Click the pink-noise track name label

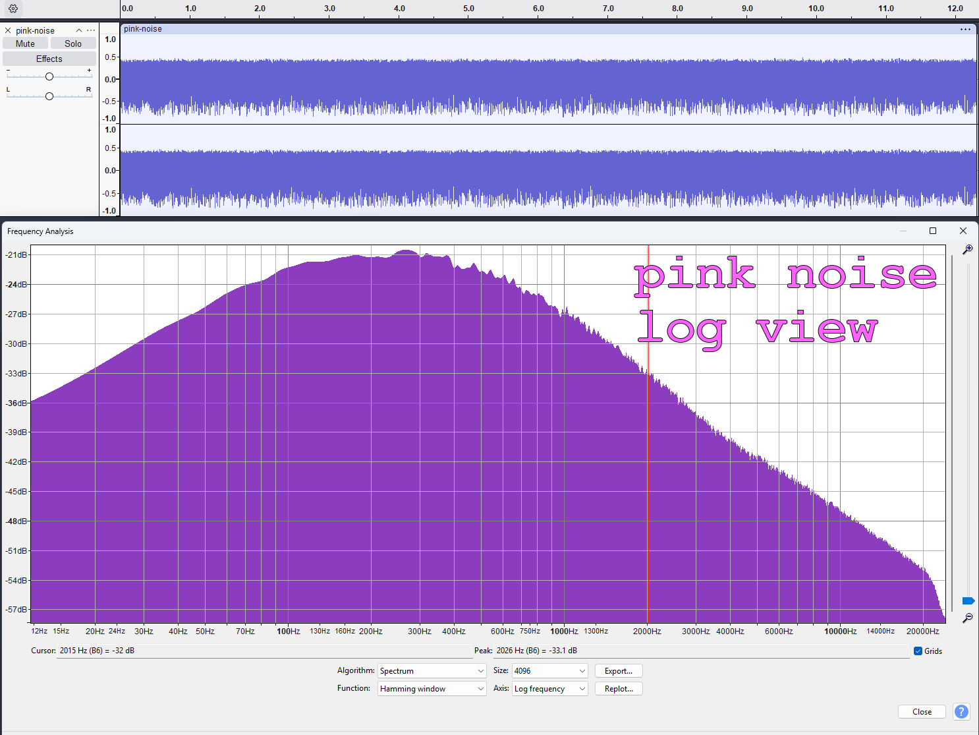point(35,30)
